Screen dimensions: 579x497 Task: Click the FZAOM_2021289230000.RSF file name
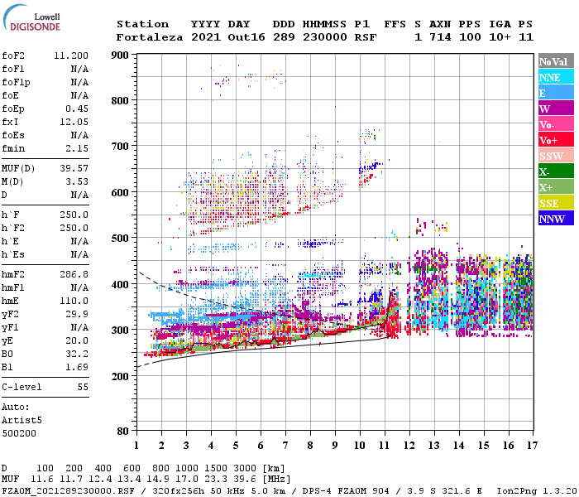tap(68, 491)
